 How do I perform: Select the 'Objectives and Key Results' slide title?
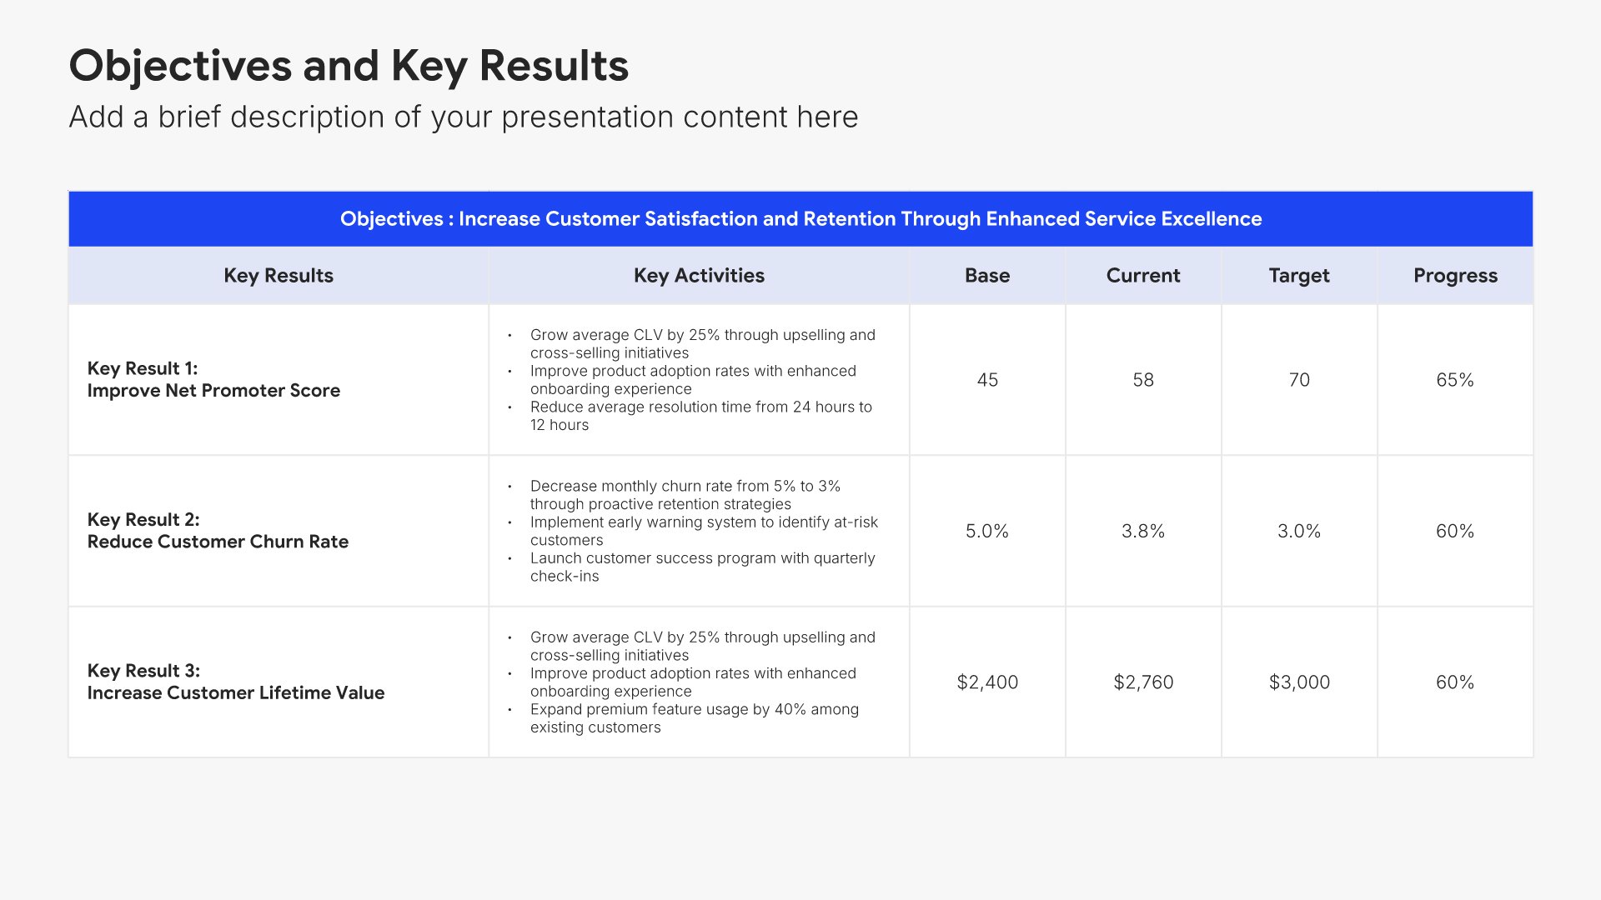(349, 66)
